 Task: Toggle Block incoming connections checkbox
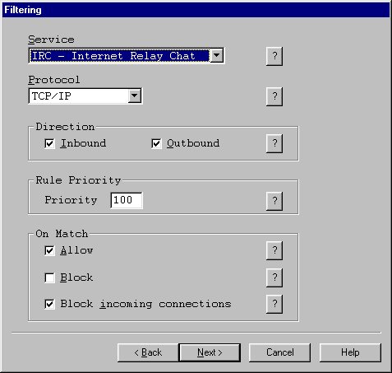pyautogui.click(x=49, y=304)
